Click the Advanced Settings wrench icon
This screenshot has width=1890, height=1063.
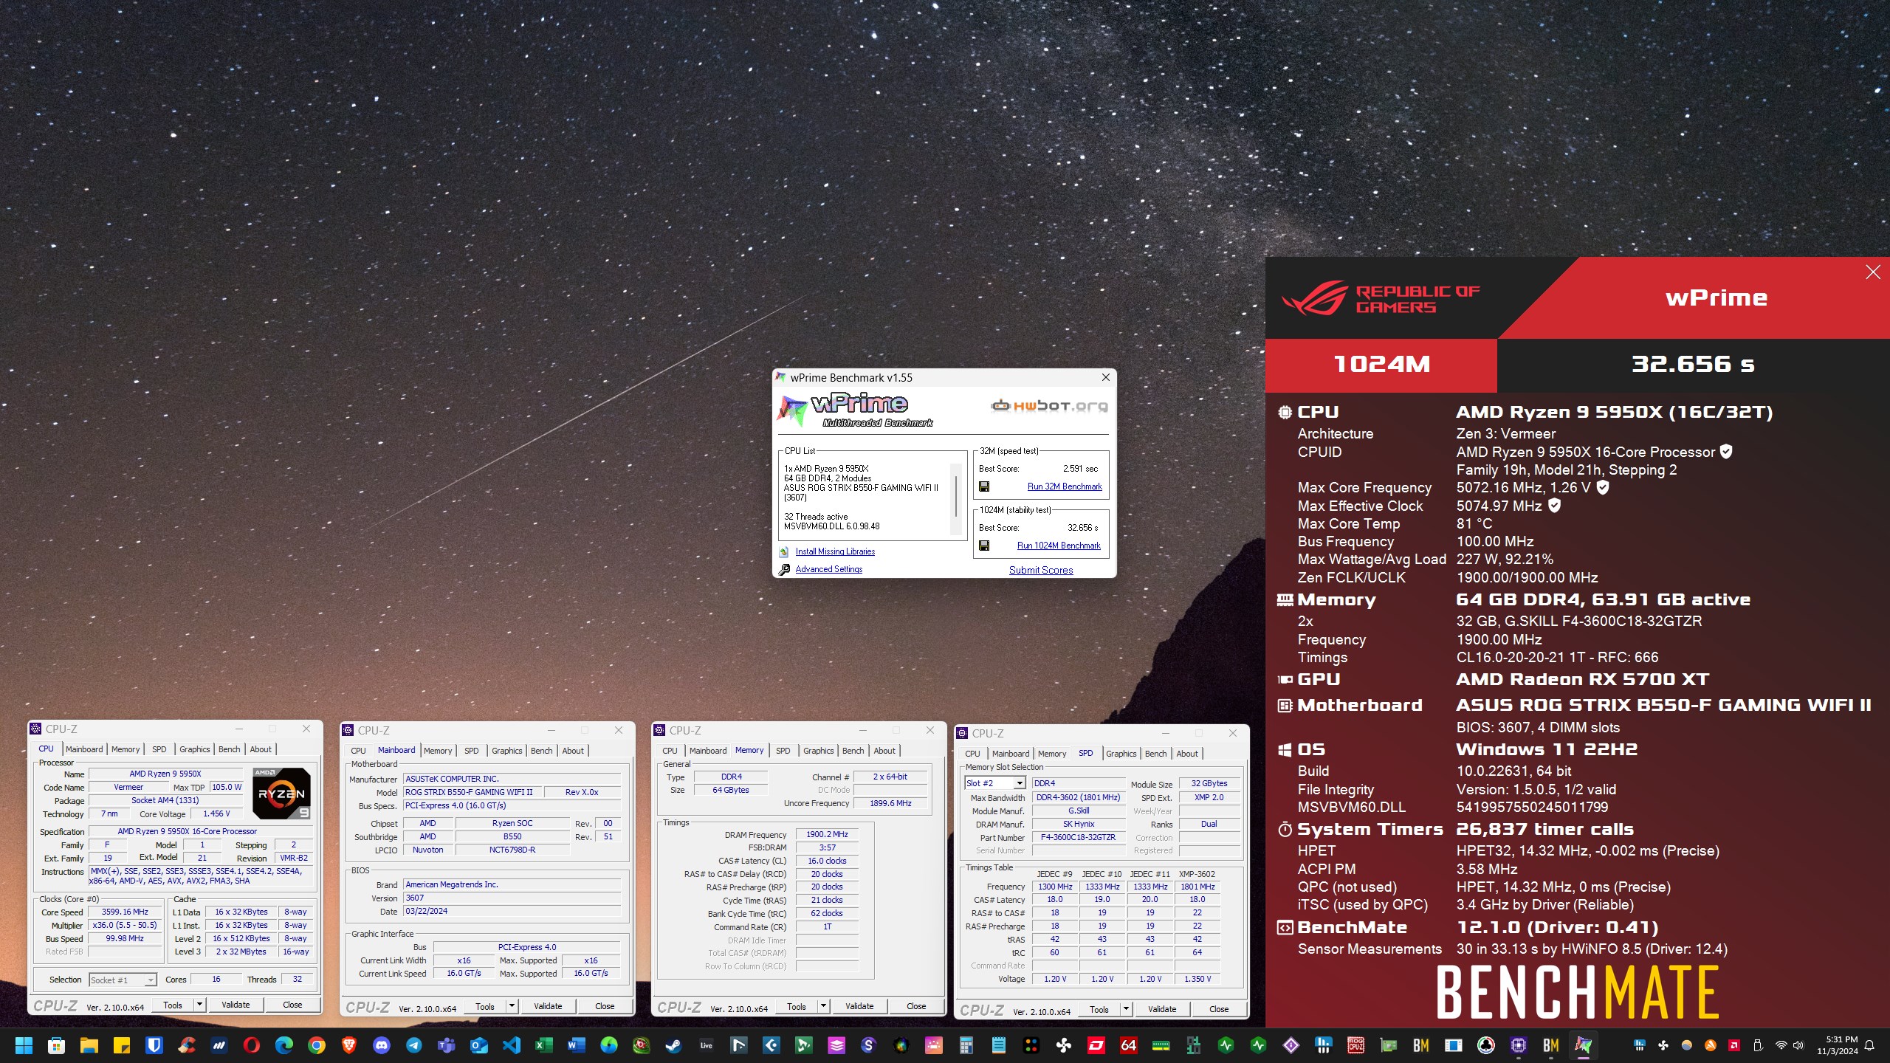pyautogui.click(x=784, y=569)
